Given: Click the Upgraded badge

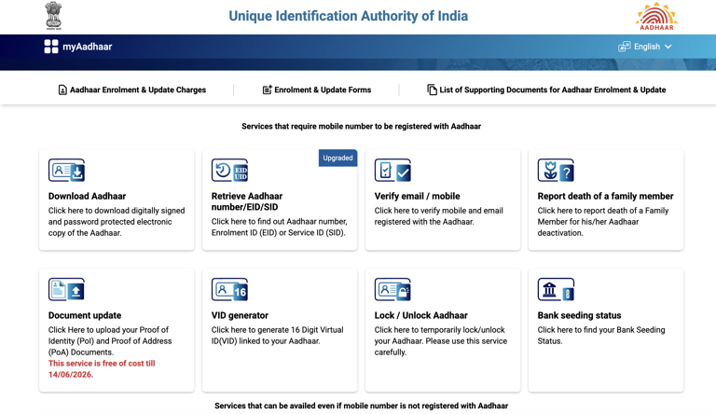Looking at the screenshot, I should 337,159.
